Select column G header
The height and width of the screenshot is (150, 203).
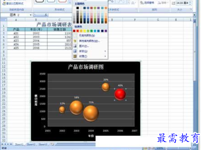click(158, 20)
